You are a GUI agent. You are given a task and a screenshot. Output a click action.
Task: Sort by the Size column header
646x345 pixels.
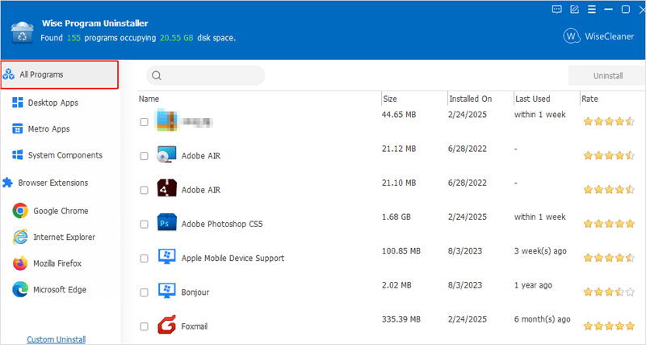click(390, 99)
